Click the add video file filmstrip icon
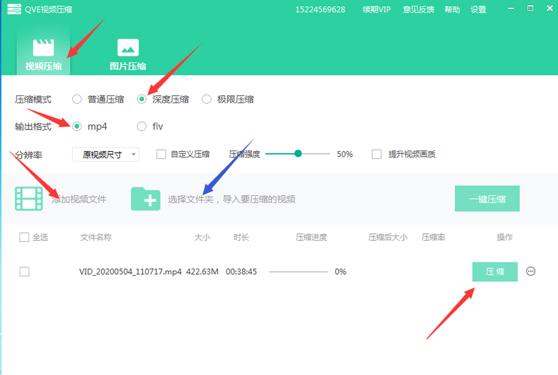Screen dimensions: 558x375 click(x=29, y=199)
